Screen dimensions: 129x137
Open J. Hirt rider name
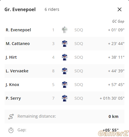(x=11, y=57)
